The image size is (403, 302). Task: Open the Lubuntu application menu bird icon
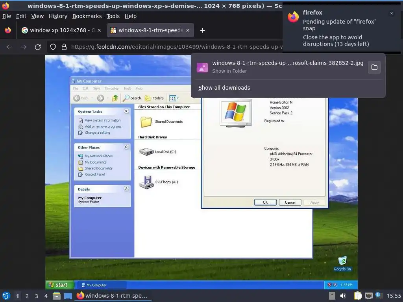tap(6, 296)
